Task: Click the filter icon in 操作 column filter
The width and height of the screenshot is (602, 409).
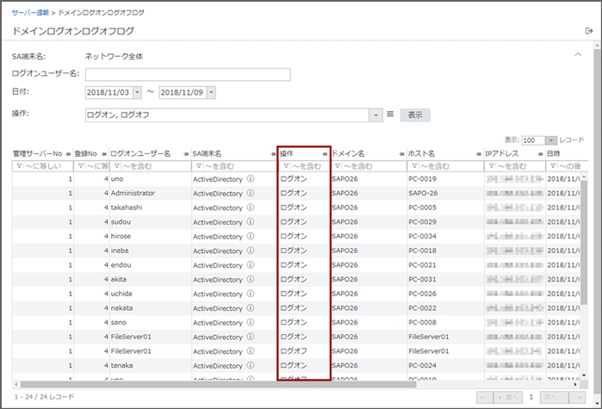Action: pyautogui.click(x=286, y=166)
